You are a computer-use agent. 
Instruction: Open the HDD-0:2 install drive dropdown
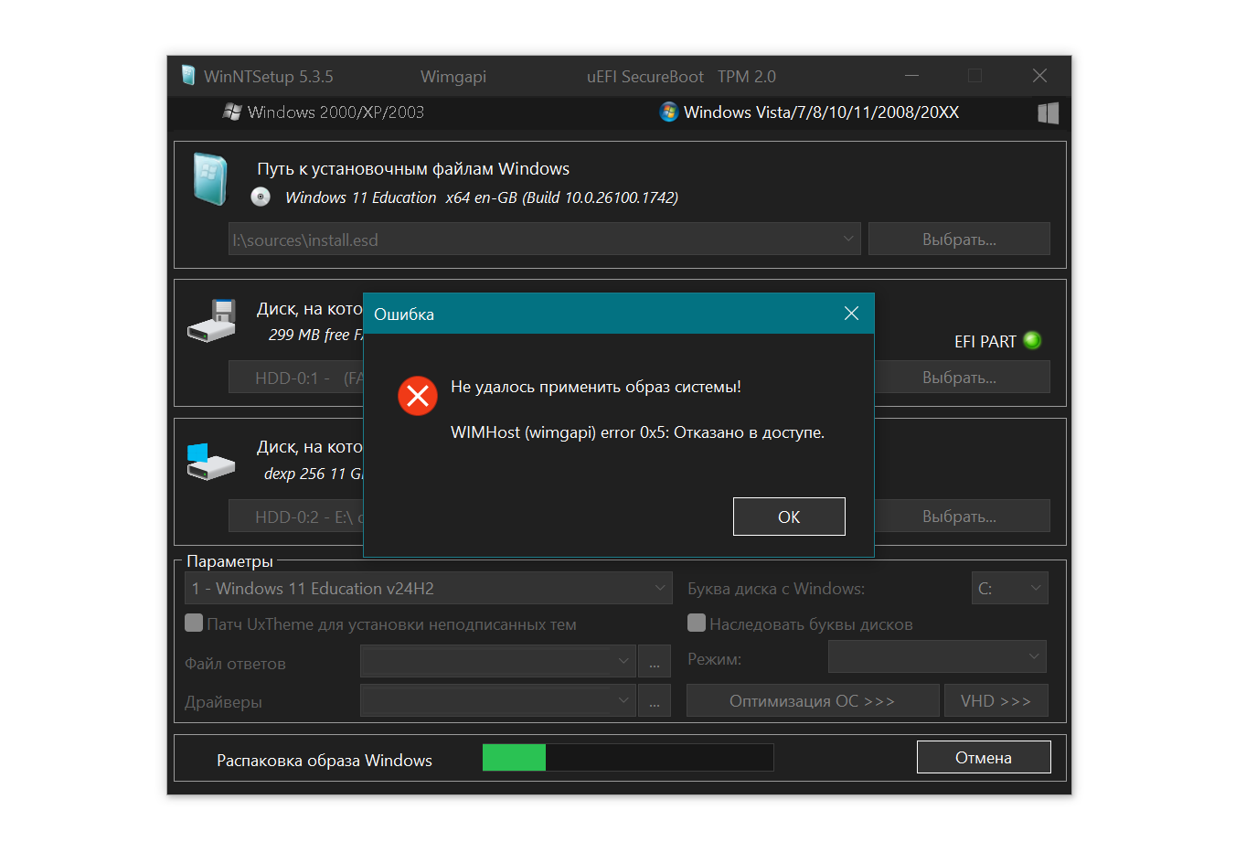tap(296, 517)
